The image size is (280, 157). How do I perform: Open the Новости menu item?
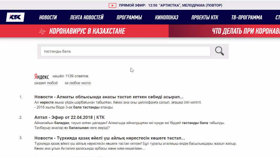coord(48,17)
